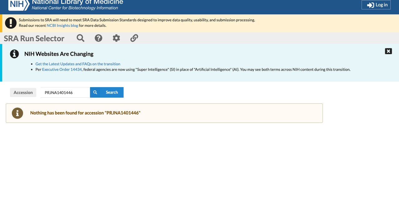The height and width of the screenshot is (224, 399).
Task: Click the info icon in Nothing found message
Action: tap(17, 113)
